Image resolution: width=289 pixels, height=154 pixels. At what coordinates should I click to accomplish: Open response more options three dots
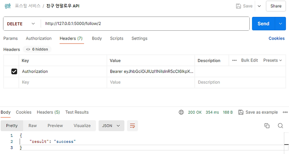tap(285, 112)
